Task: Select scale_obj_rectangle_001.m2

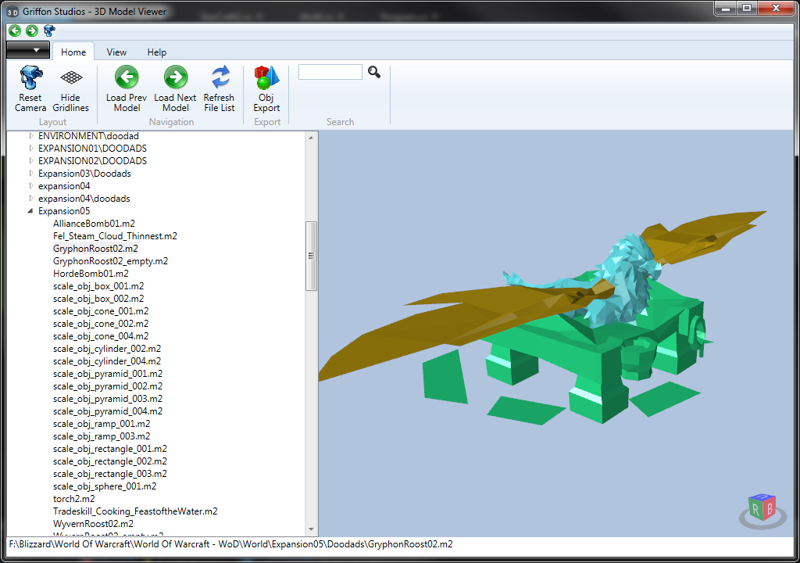Action: click(109, 449)
